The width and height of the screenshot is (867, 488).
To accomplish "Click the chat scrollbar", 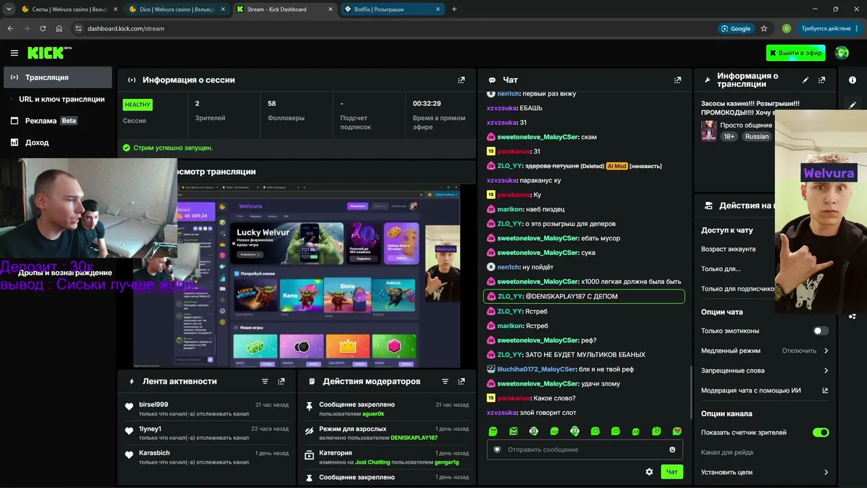I will (x=690, y=393).
